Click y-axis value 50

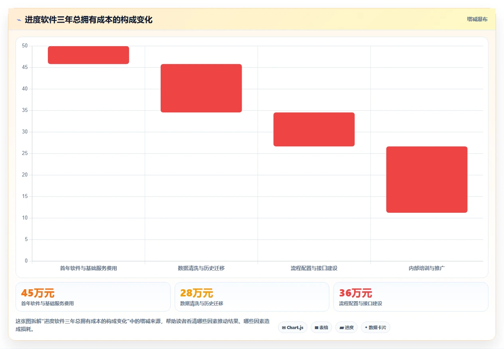pyautogui.click(x=25, y=46)
